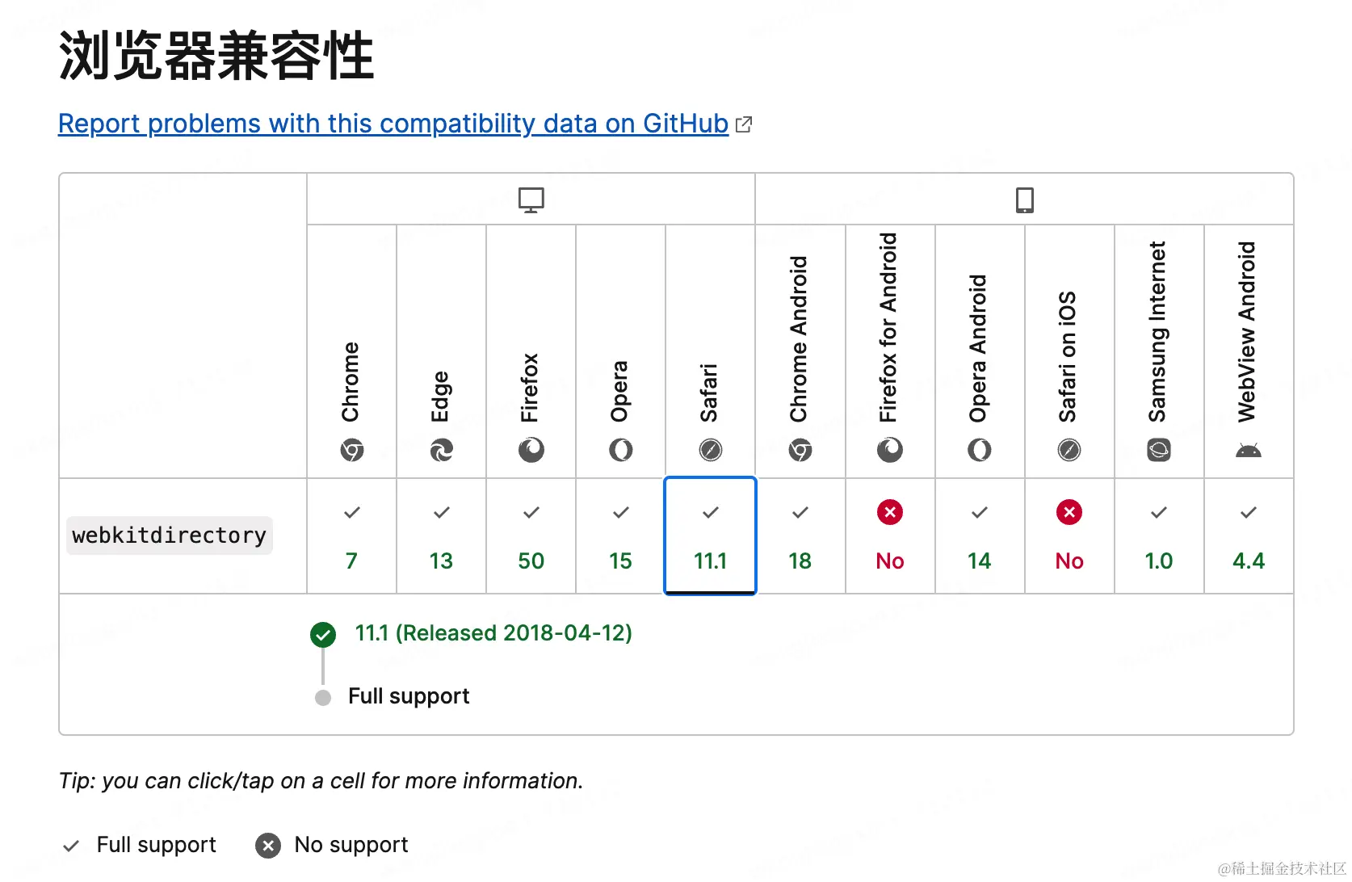Screen dimensions: 1352x882
Task: Expand the Samsung Internet 1.0 cell
Action: (1158, 536)
